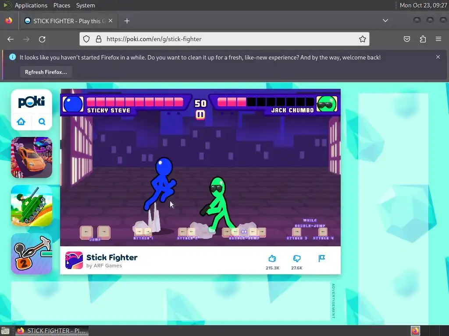
Task: Expand the list all tabs chevron
Action: pos(385,21)
